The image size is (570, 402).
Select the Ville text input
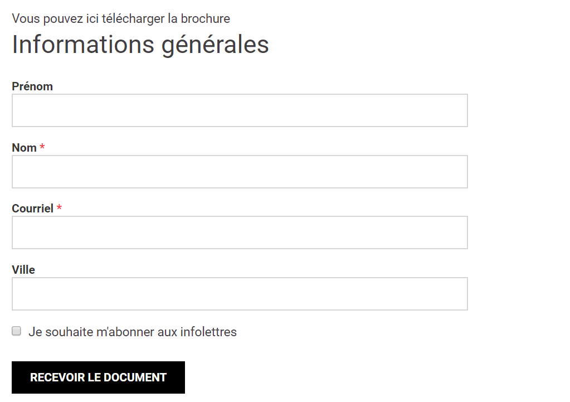(240, 294)
